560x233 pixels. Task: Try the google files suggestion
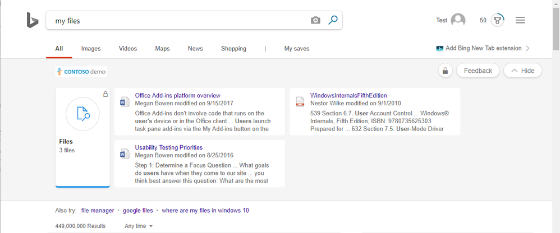pyautogui.click(x=138, y=210)
